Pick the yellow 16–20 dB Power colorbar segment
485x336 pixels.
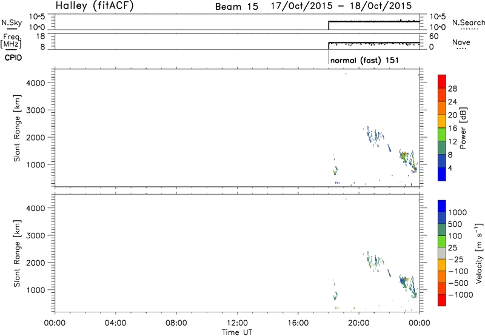pyautogui.click(x=442, y=121)
